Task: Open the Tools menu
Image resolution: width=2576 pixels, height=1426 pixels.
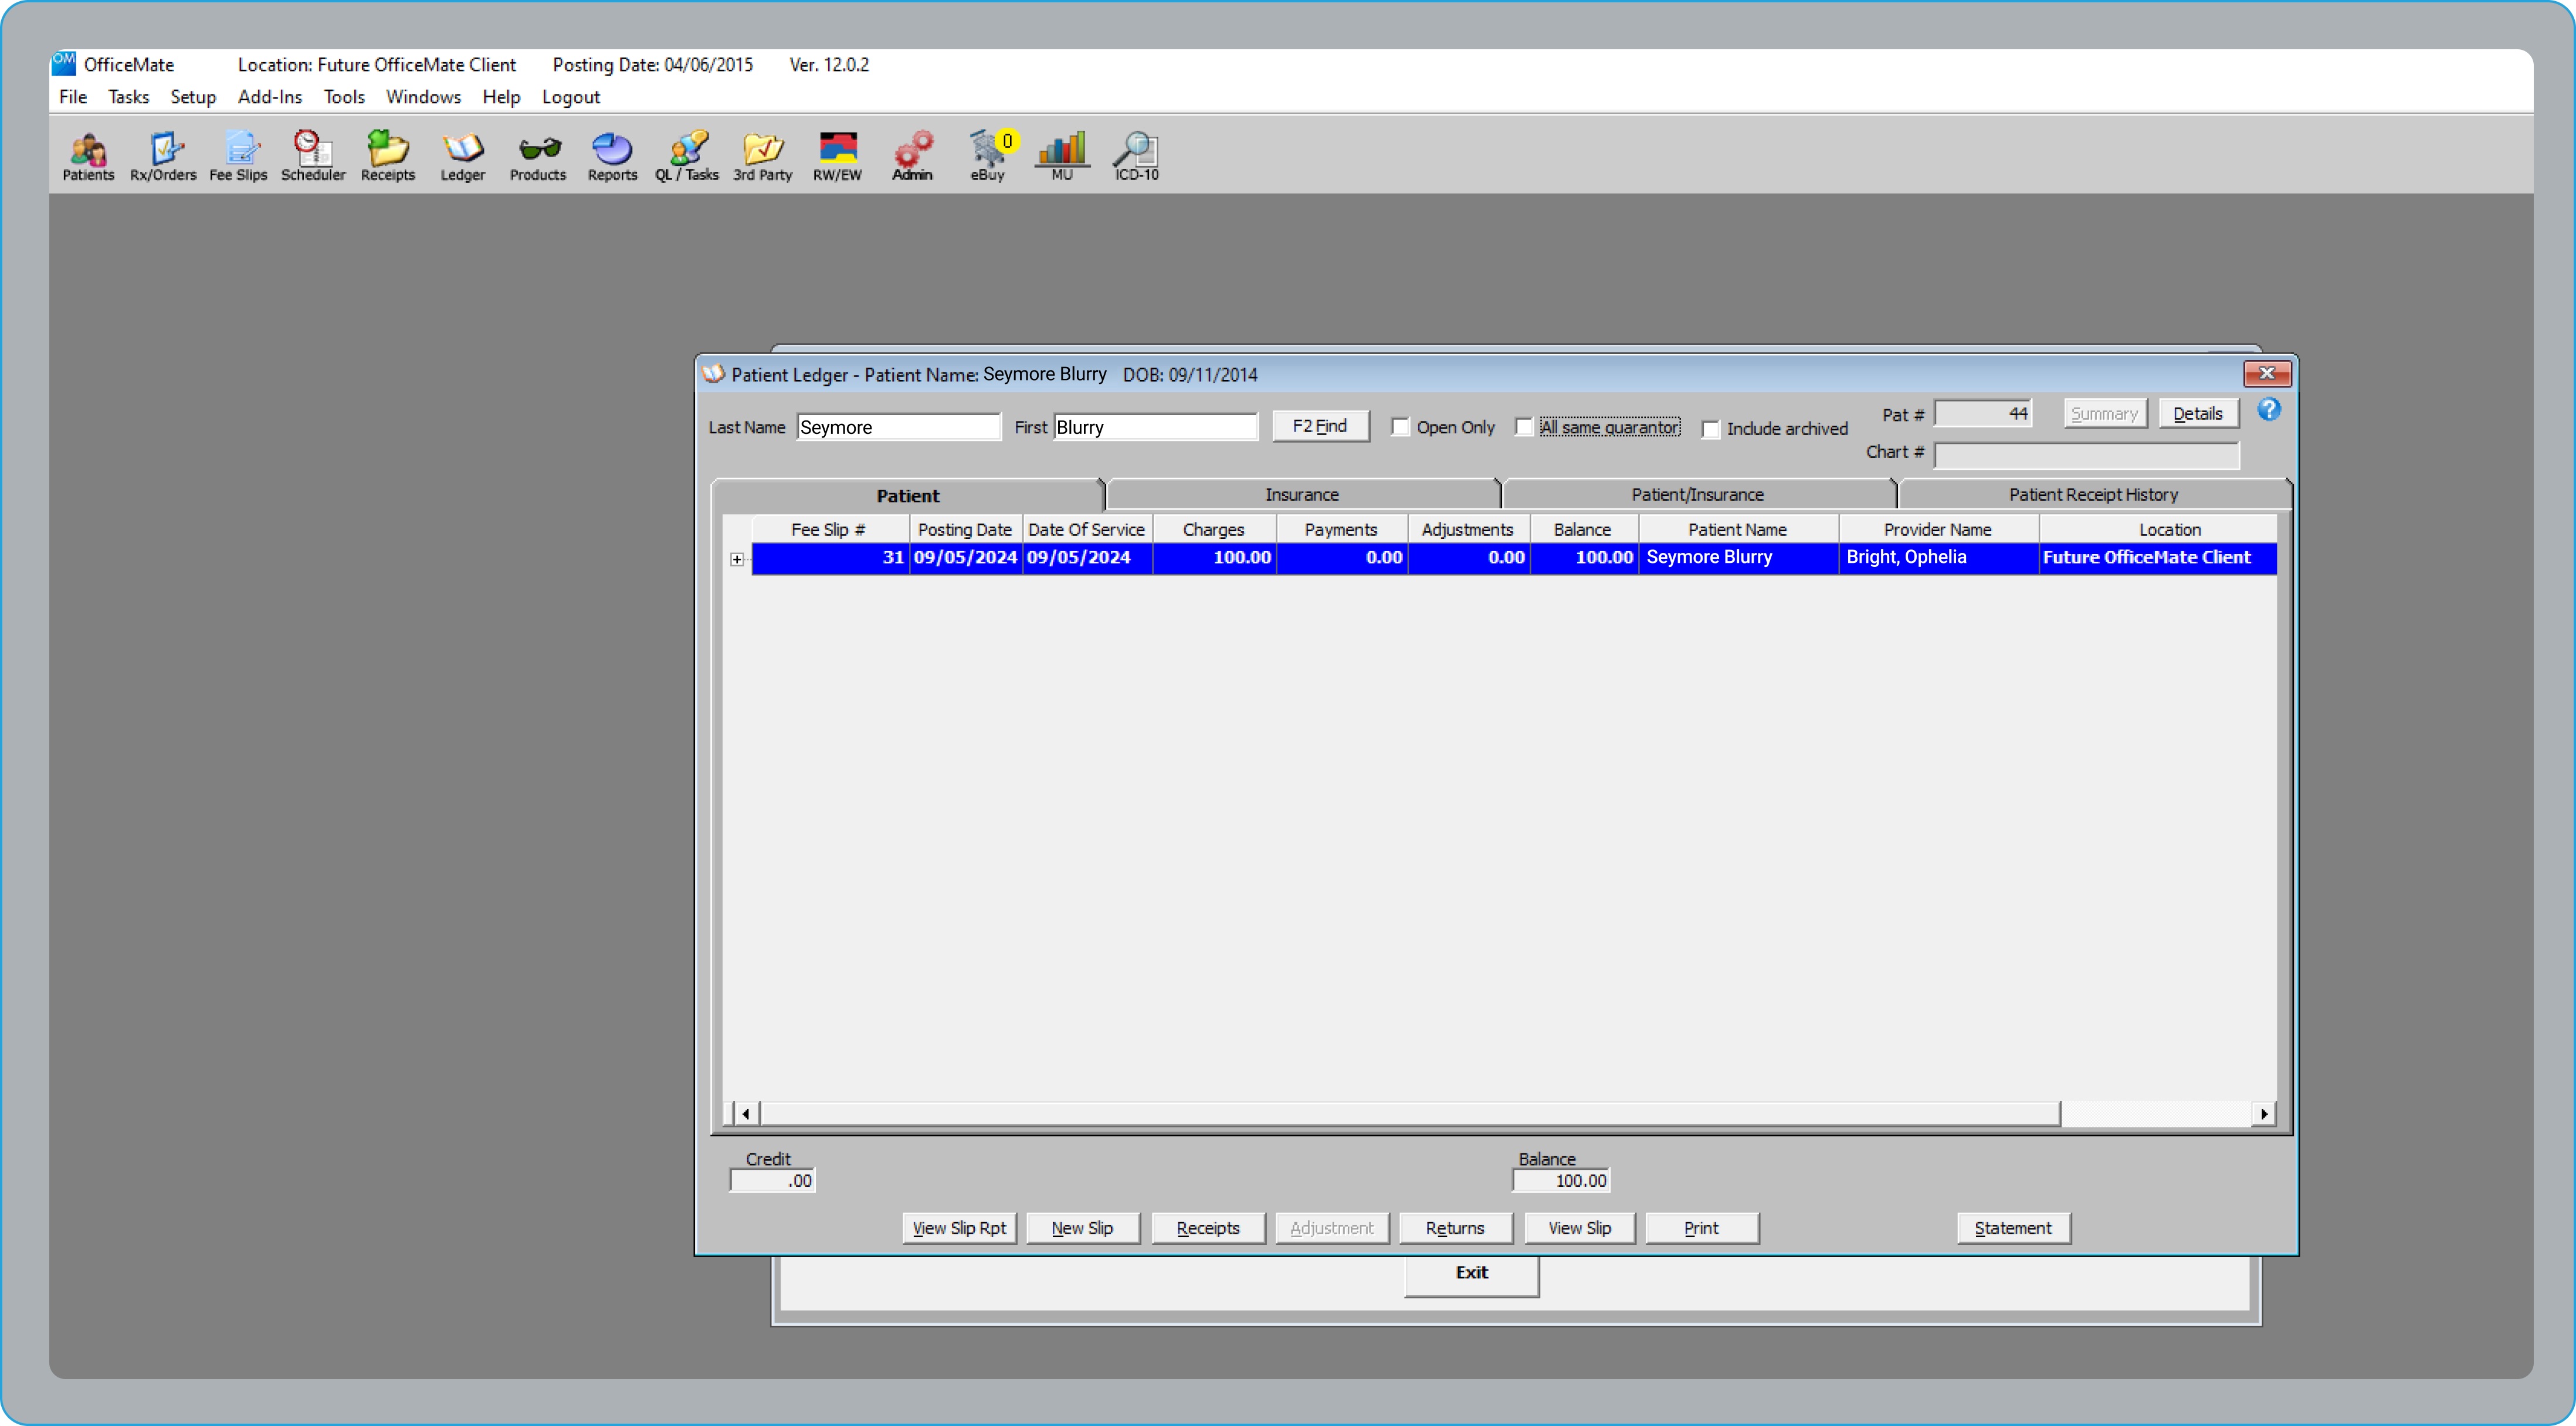Action: tap(344, 97)
